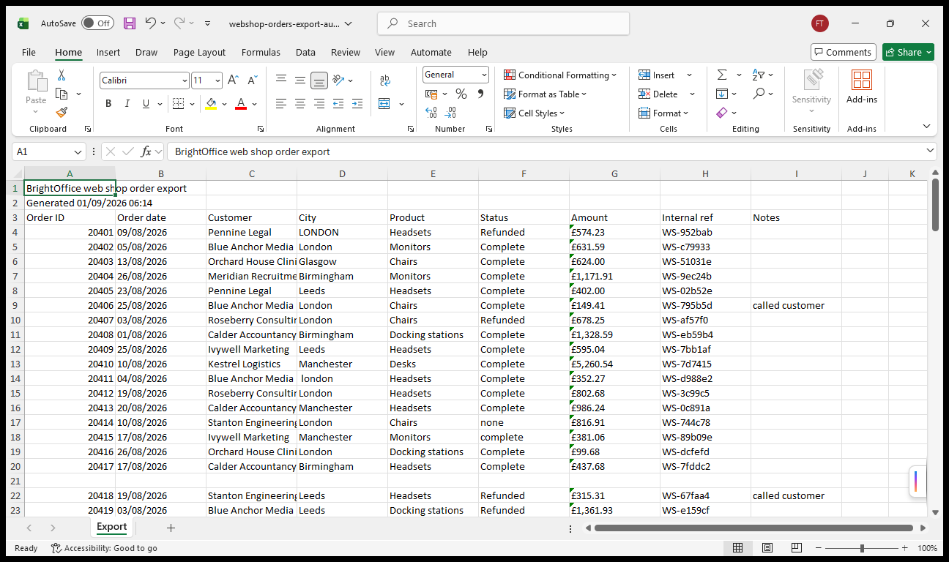
Task: Click the vertical scrollbar thumb
Action: point(935,205)
